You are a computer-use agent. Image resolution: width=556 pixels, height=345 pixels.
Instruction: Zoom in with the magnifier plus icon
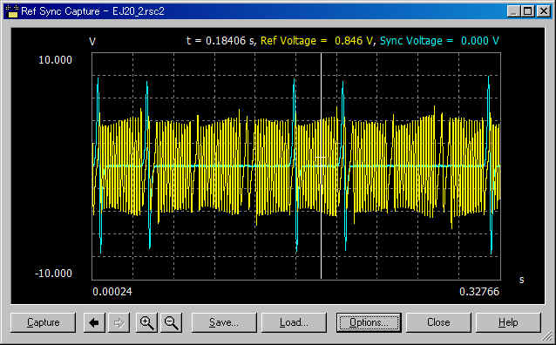coord(146,322)
